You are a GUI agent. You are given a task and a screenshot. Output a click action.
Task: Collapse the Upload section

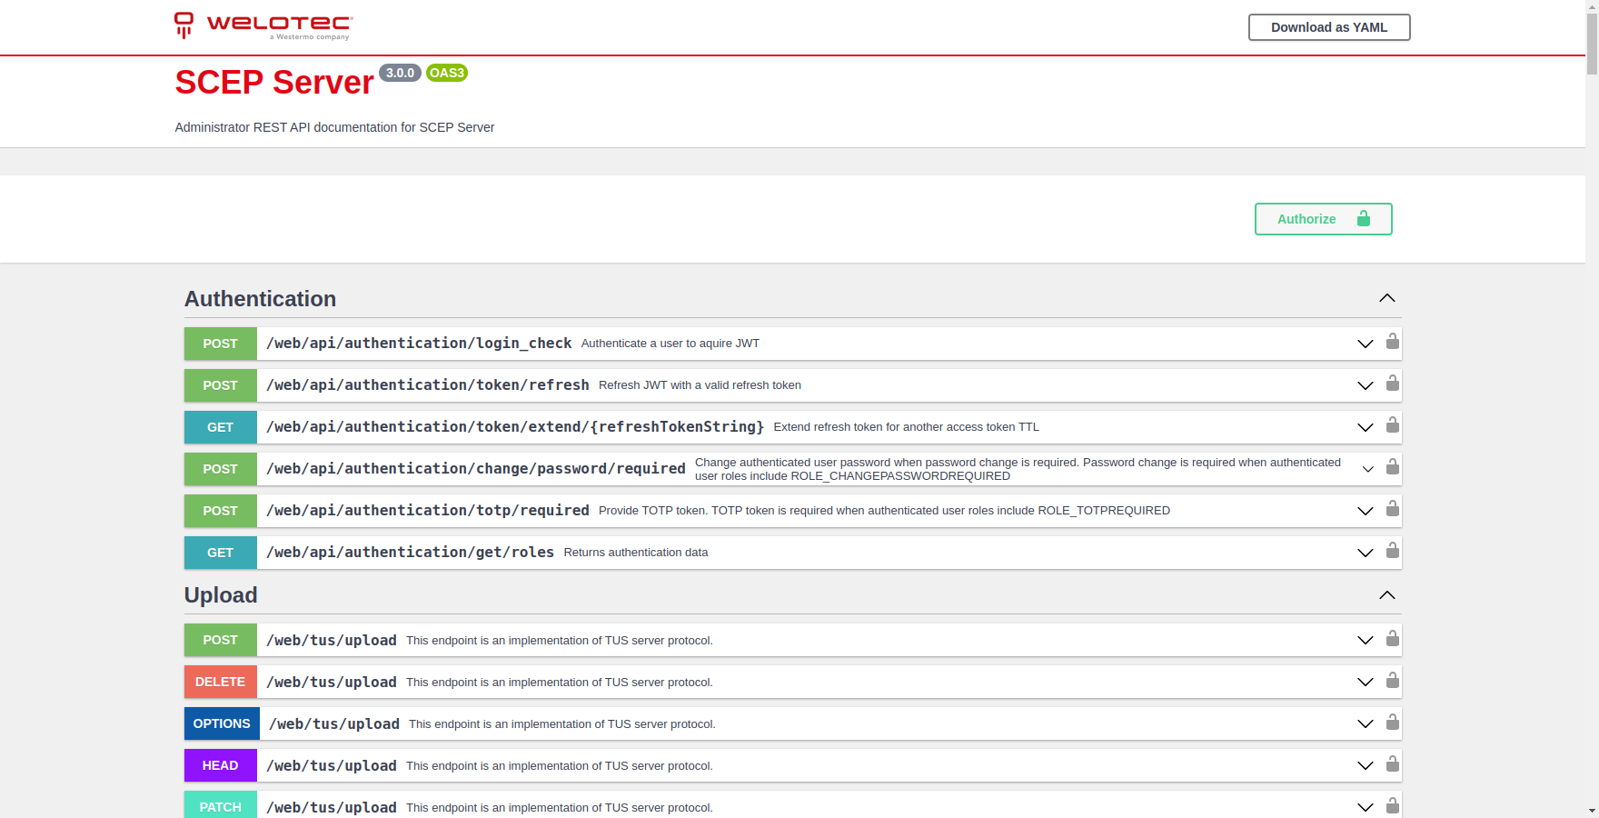[1387, 595]
